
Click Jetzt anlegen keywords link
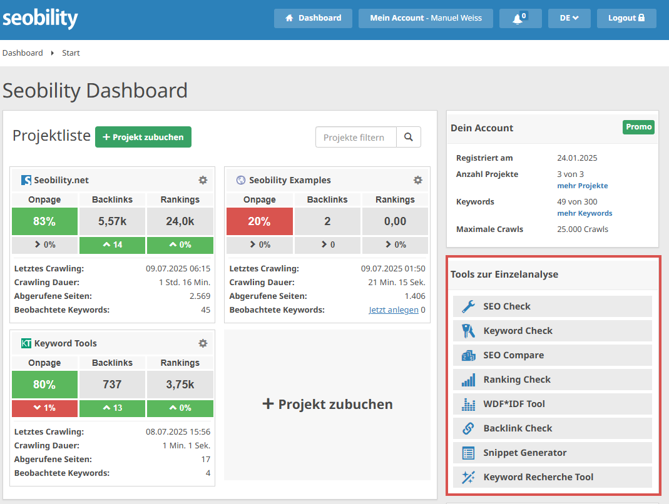point(394,310)
